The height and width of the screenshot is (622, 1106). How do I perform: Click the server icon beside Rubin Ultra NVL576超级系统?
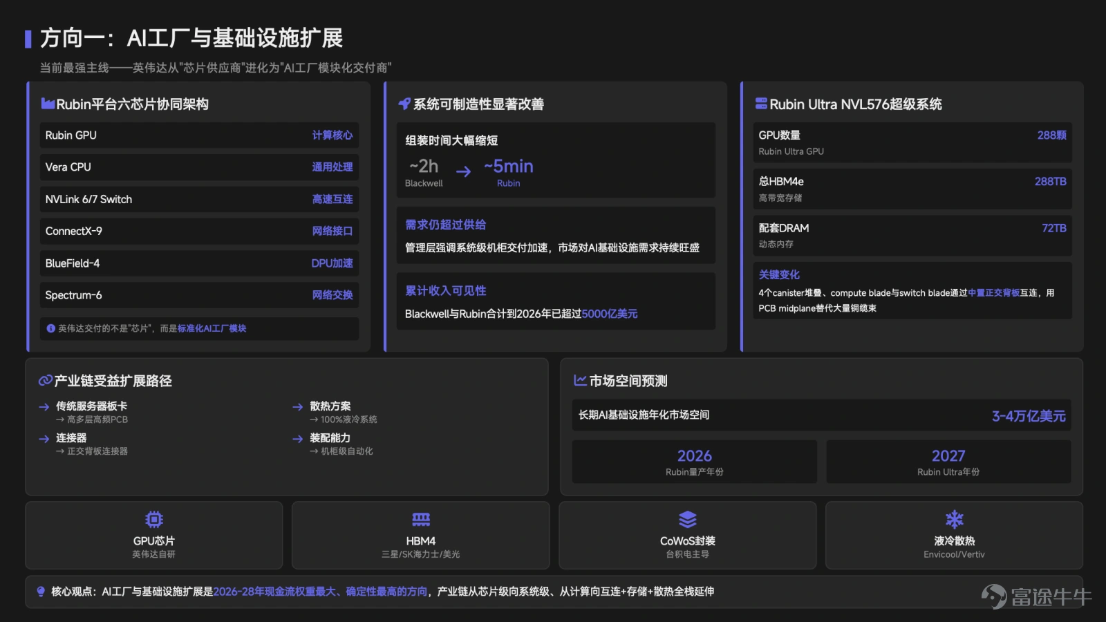pos(761,104)
